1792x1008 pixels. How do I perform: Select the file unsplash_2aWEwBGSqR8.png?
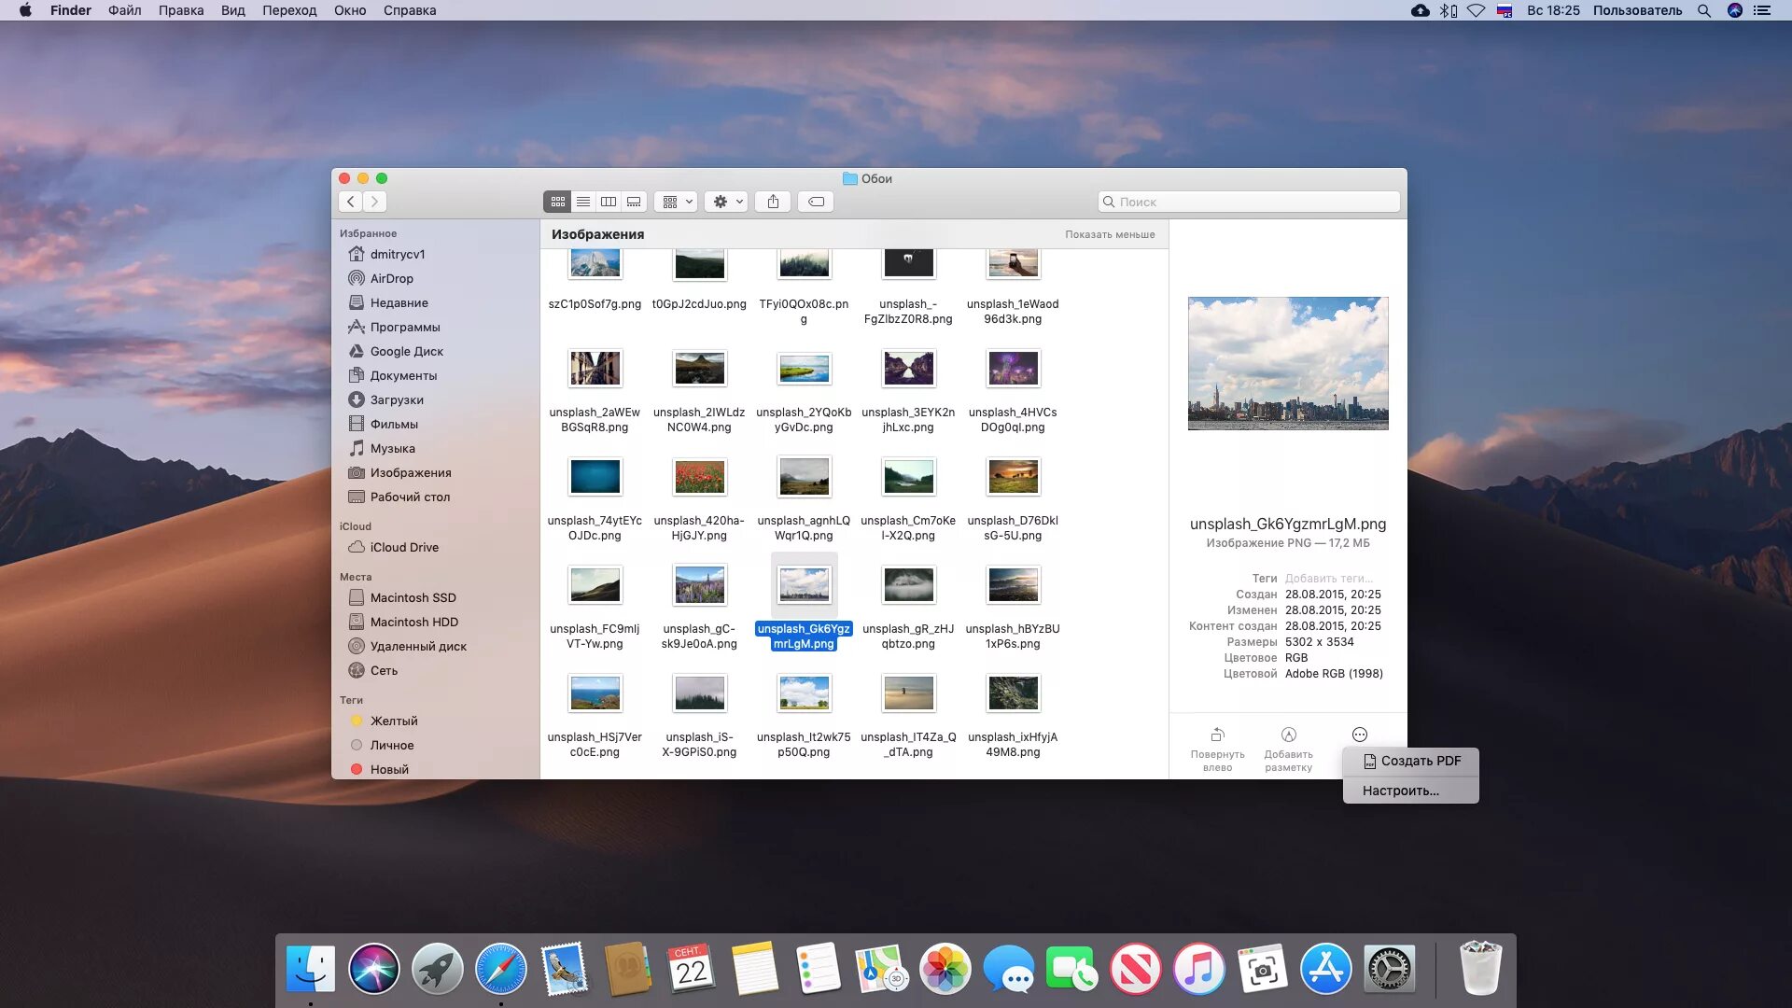(595, 392)
